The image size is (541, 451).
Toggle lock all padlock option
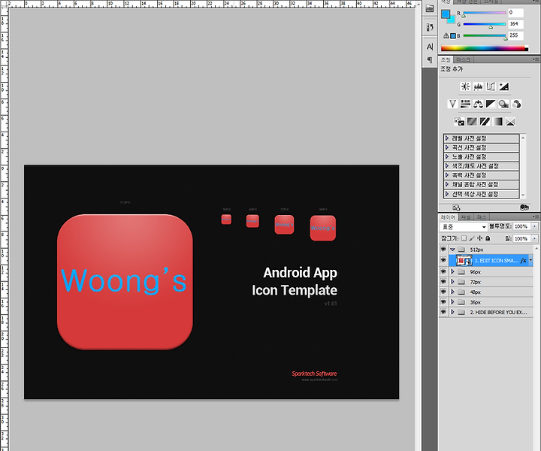488,238
